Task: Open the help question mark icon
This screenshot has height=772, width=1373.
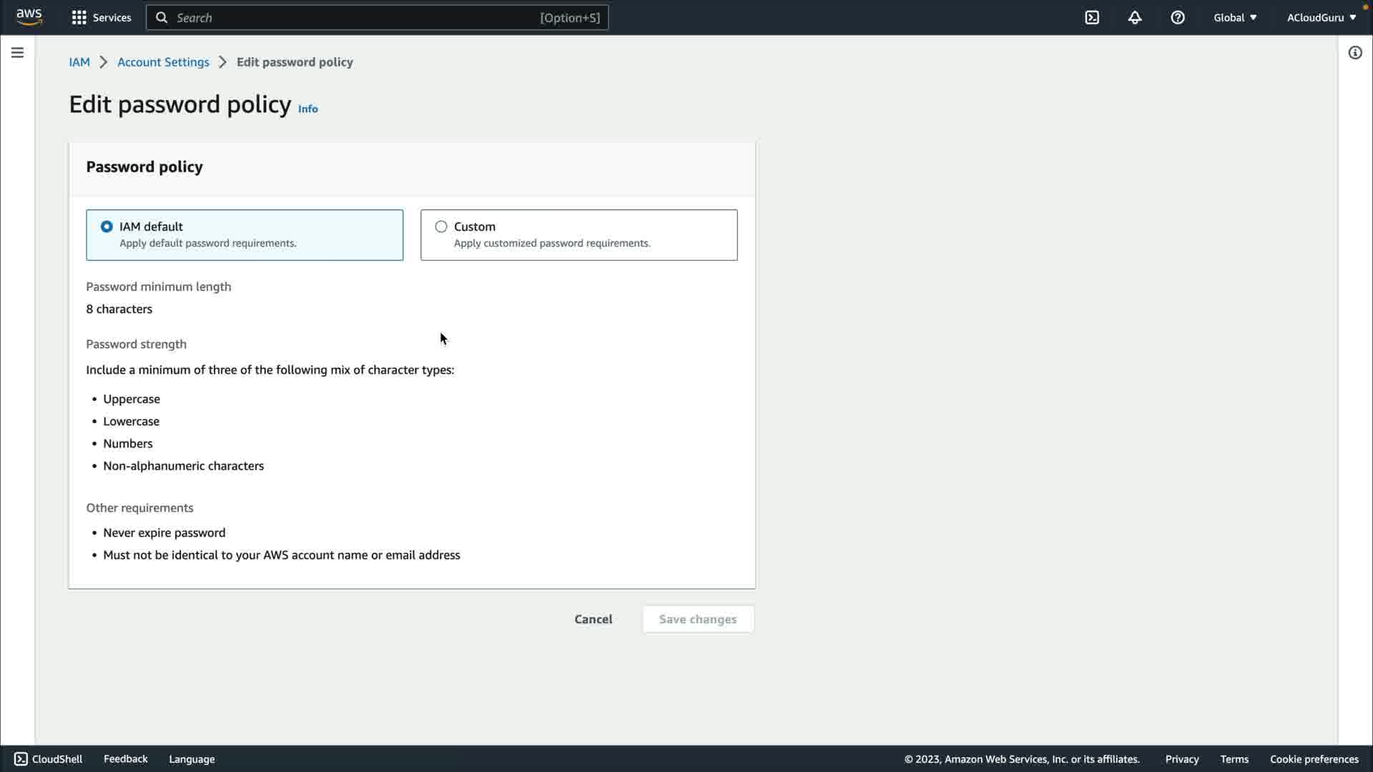Action: click(1178, 18)
